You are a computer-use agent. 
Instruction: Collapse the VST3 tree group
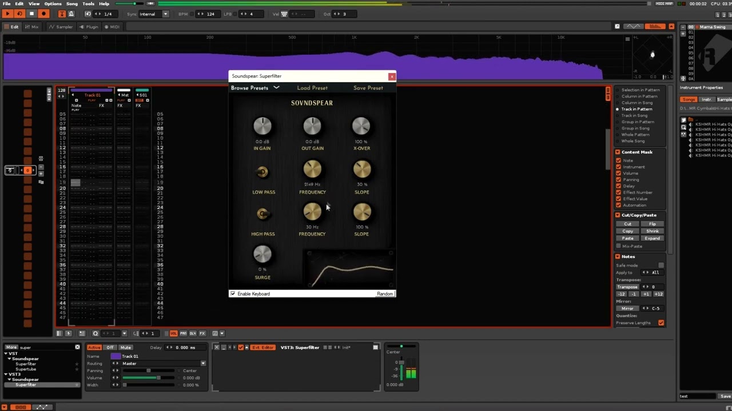(x=5, y=374)
